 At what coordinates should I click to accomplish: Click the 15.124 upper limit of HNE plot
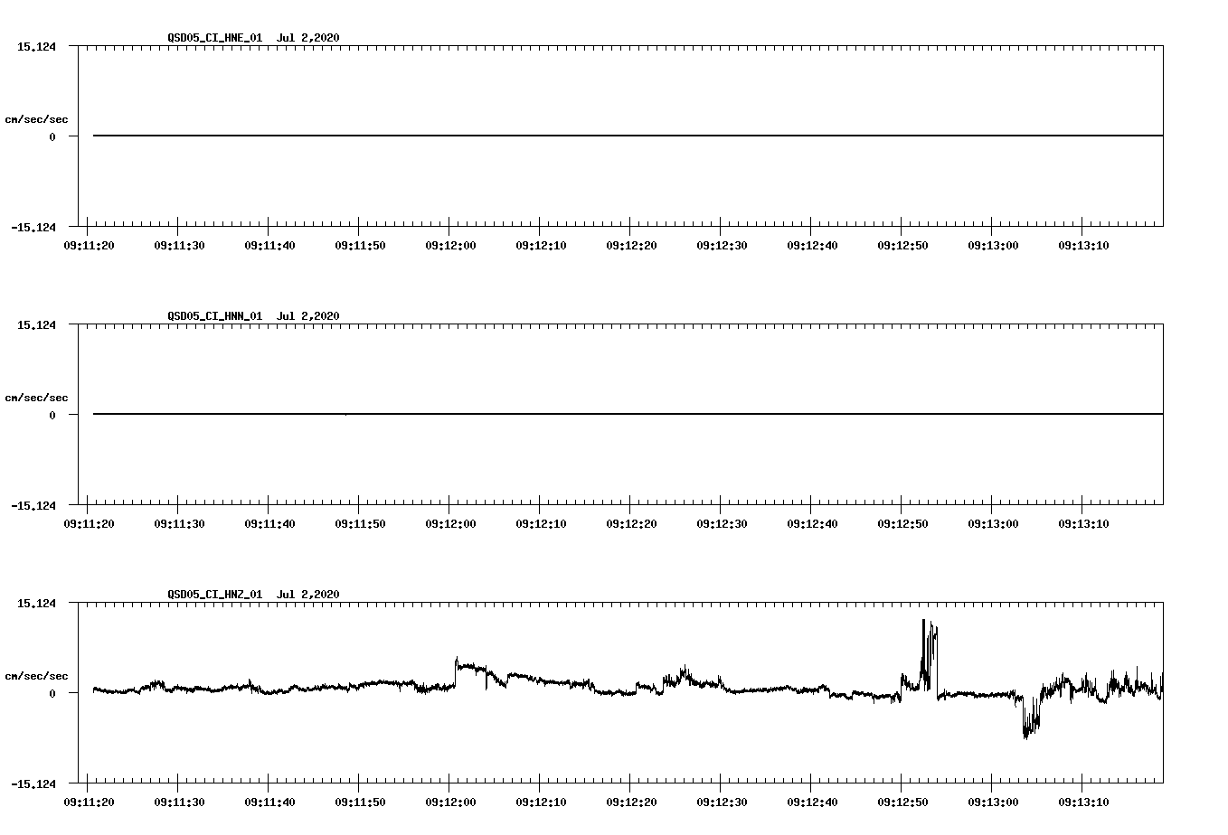[x=36, y=47]
